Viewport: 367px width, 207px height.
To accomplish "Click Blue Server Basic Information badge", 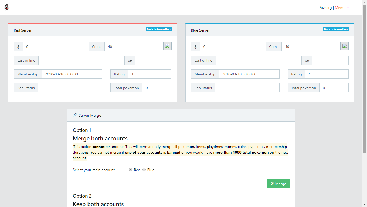I will [x=336, y=29].
